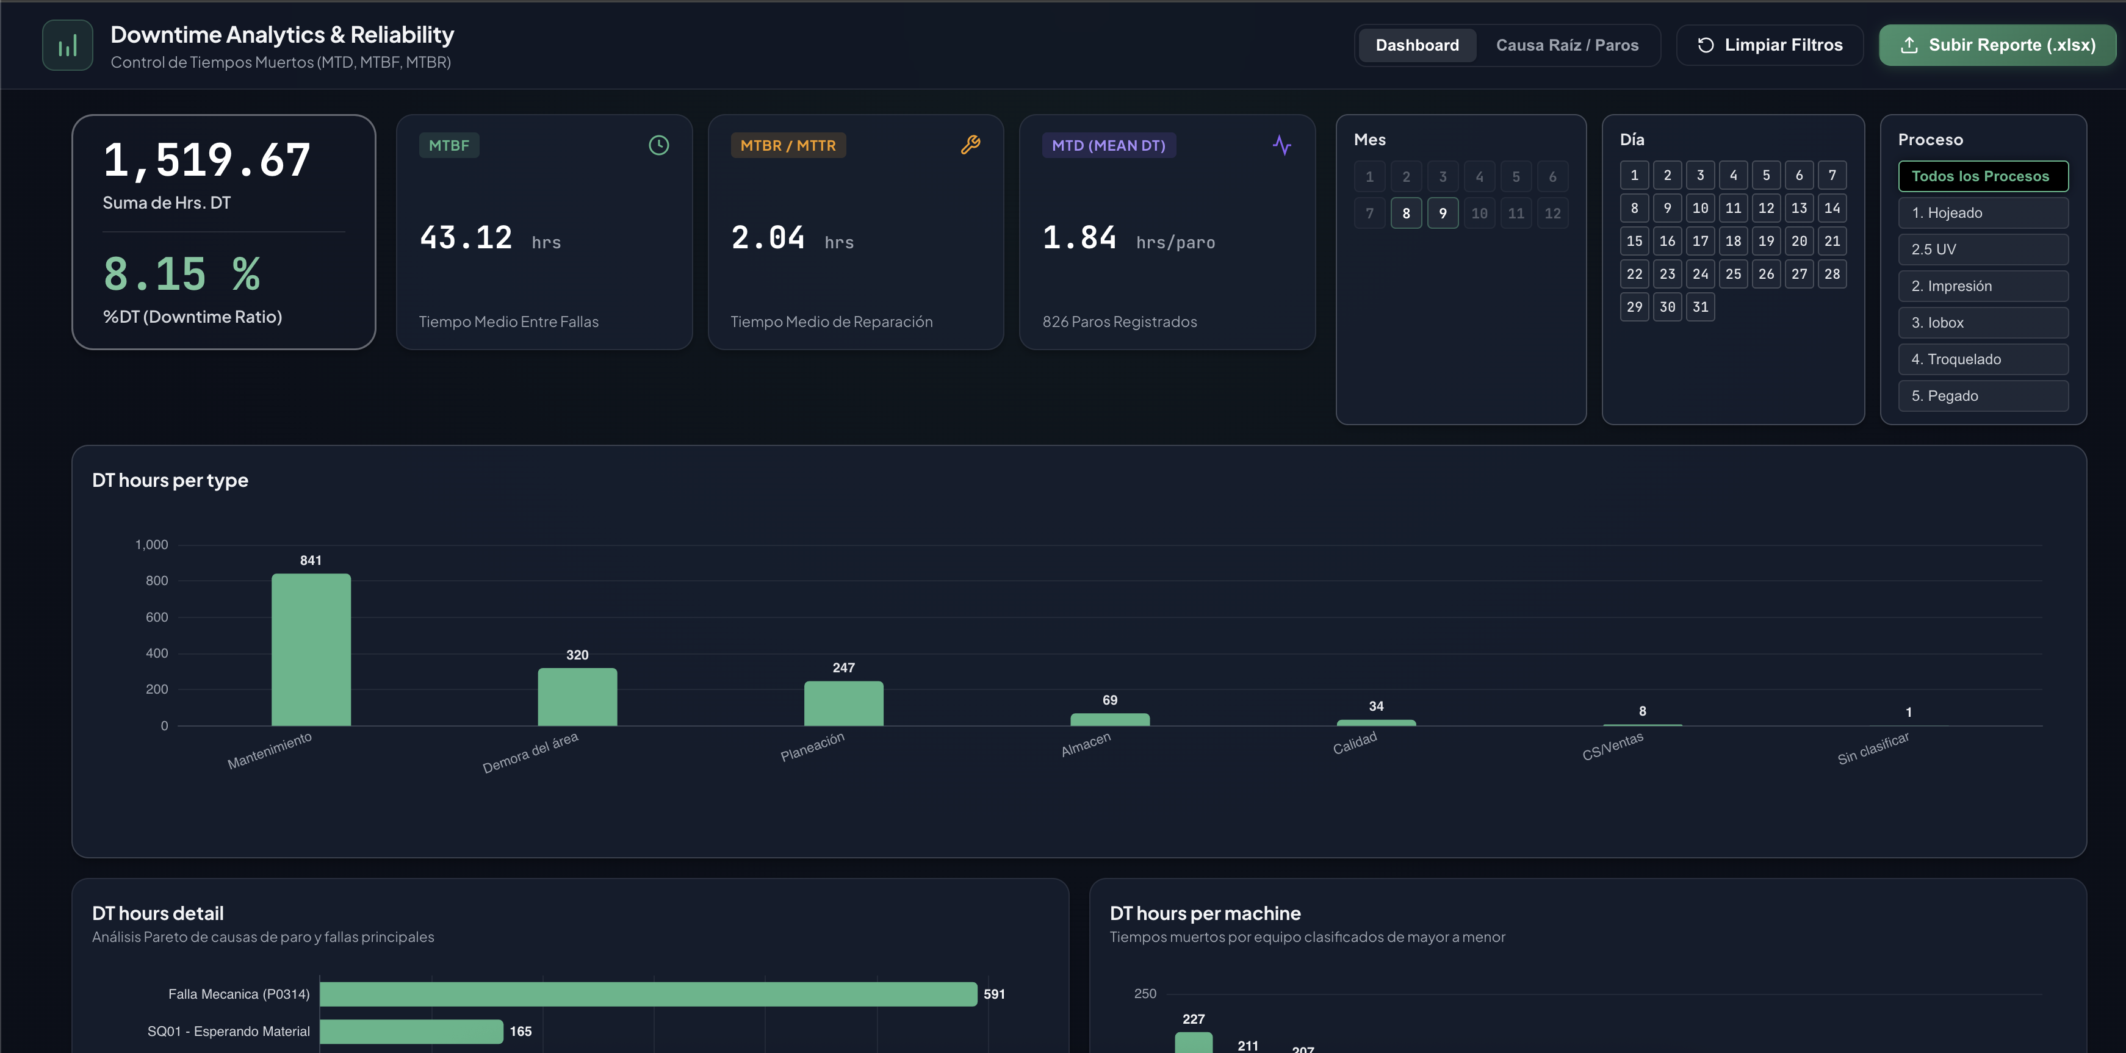Image resolution: width=2126 pixels, height=1053 pixels.
Task: Select day 1 in Día filter
Action: [x=1634, y=175]
